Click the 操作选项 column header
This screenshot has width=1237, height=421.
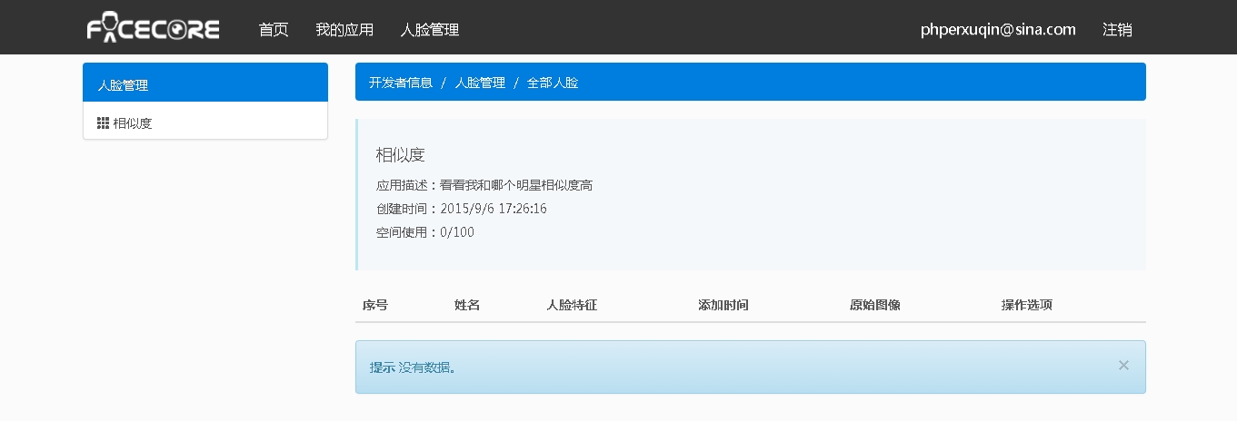pos(1027,305)
